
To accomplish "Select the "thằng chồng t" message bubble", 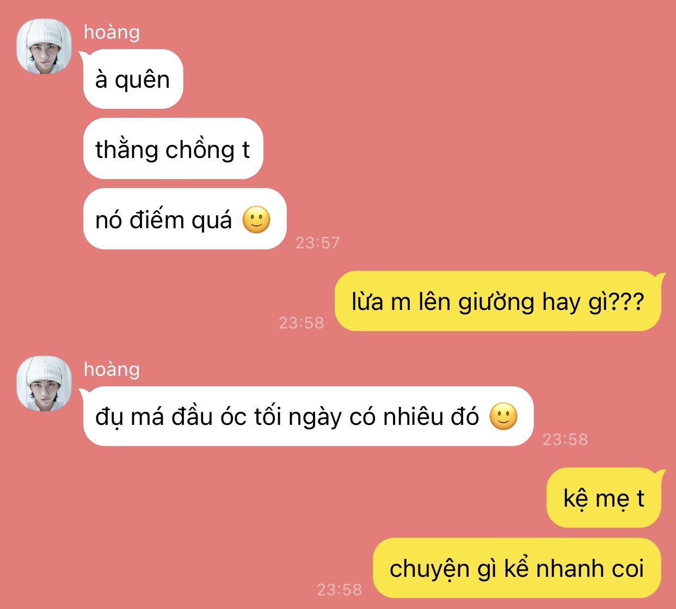I will pos(173,149).
